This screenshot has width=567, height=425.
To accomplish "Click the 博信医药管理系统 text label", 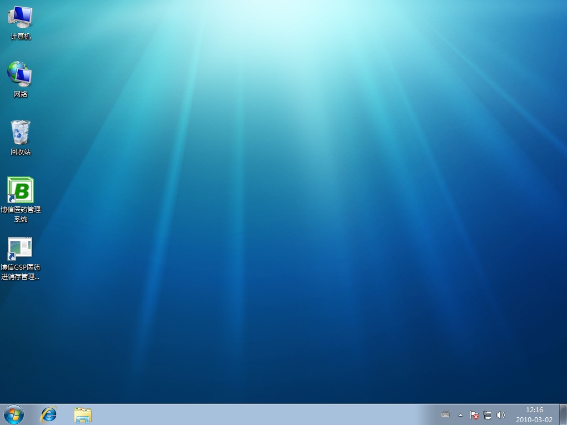I will click(x=21, y=214).
